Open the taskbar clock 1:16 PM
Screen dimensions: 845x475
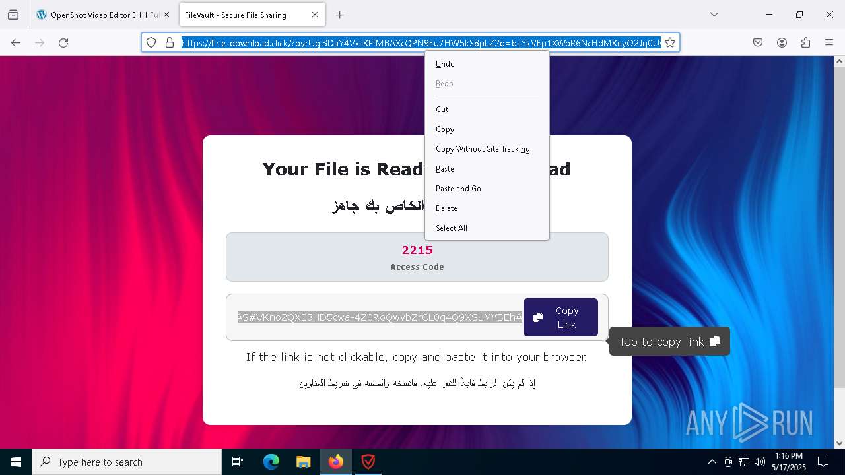tap(789, 461)
